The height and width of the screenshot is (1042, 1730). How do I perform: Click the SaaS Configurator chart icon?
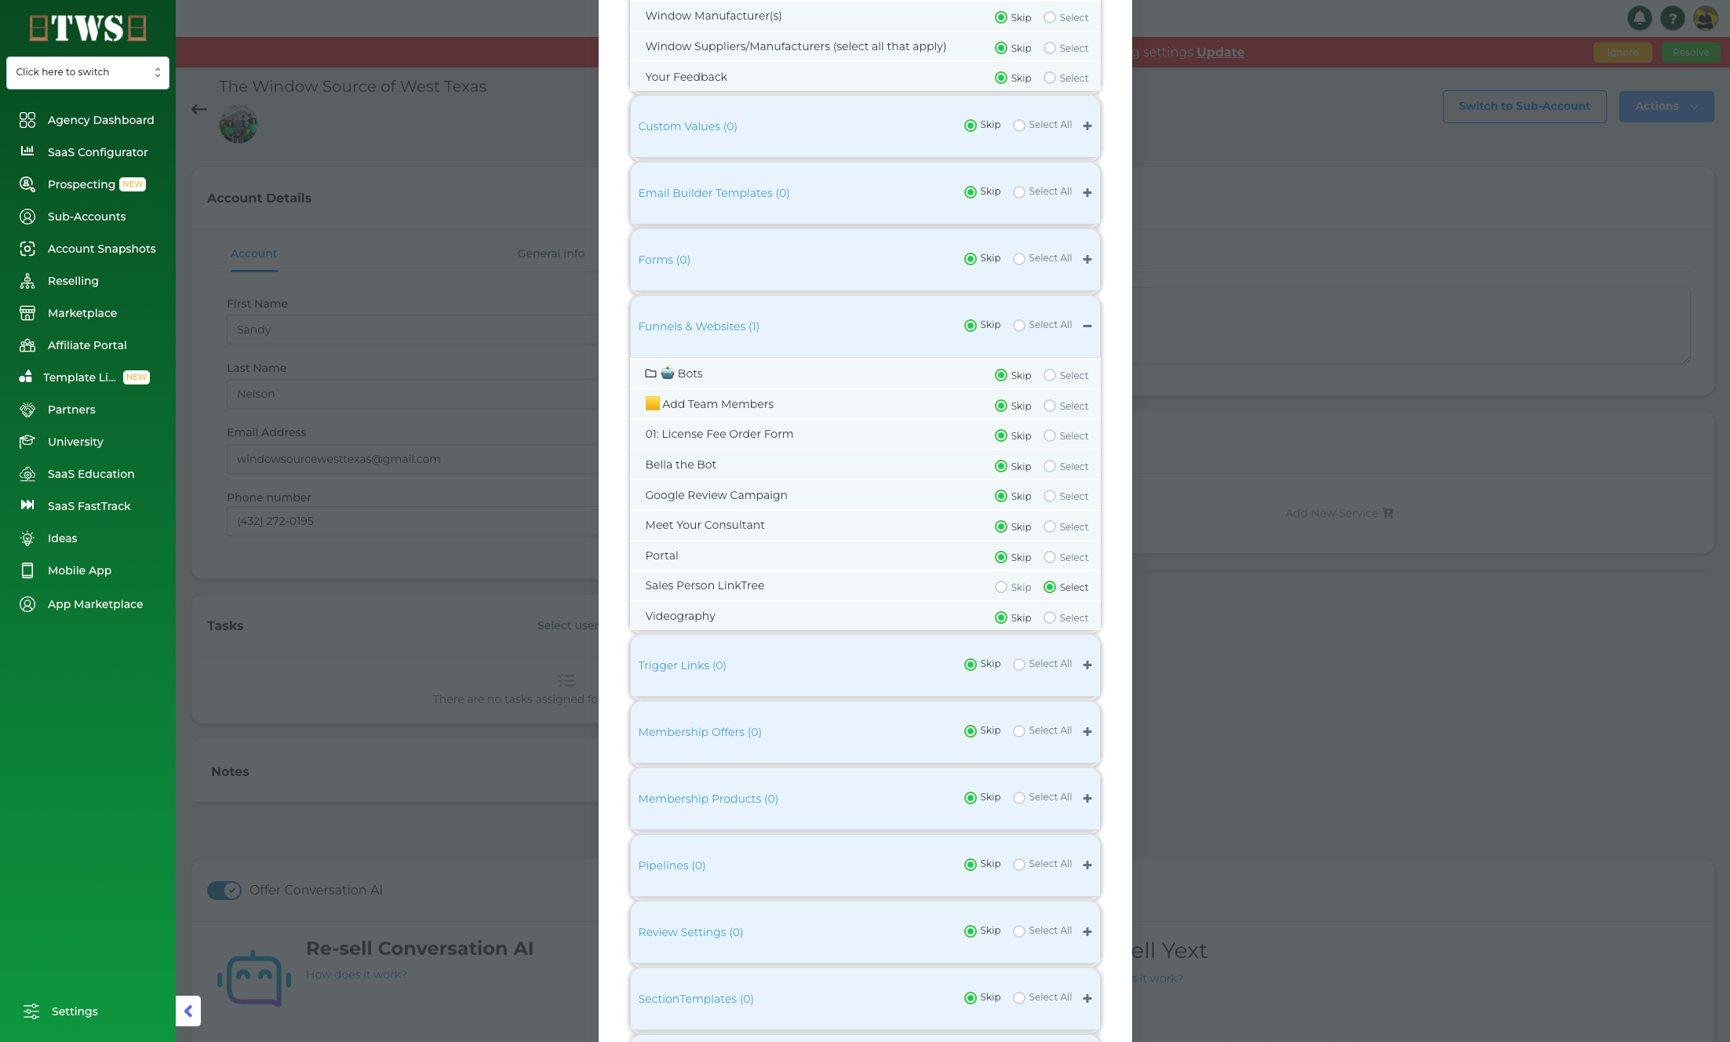click(27, 151)
